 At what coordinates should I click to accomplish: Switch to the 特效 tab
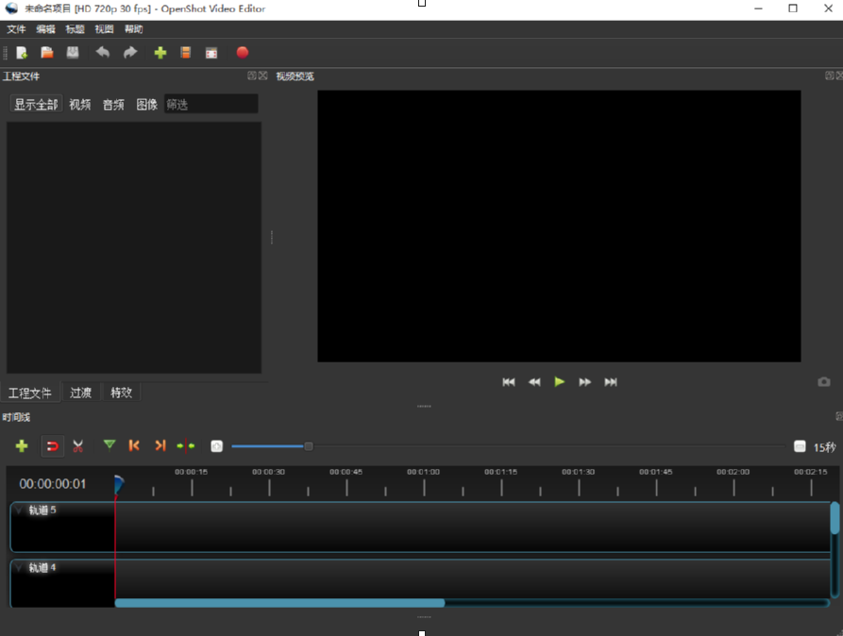pyautogui.click(x=121, y=393)
